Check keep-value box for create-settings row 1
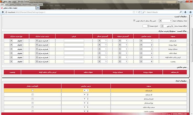This screenshot has height=115, width=193. click(33, 91)
